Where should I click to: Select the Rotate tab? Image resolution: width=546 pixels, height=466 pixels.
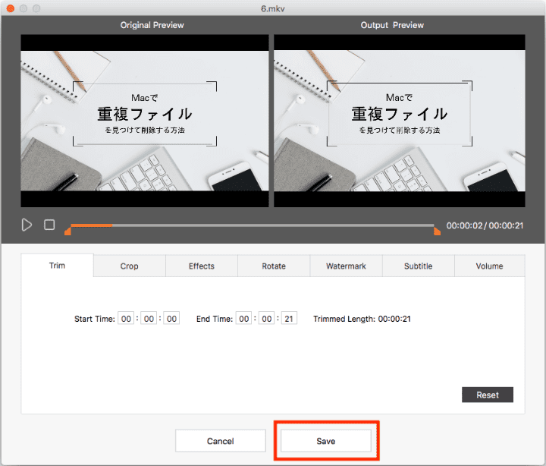click(x=274, y=266)
